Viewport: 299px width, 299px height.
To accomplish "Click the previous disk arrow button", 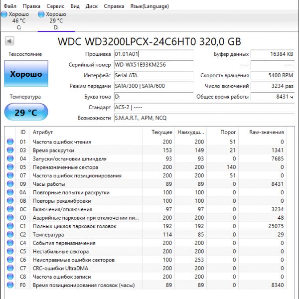I will [9, 41].
